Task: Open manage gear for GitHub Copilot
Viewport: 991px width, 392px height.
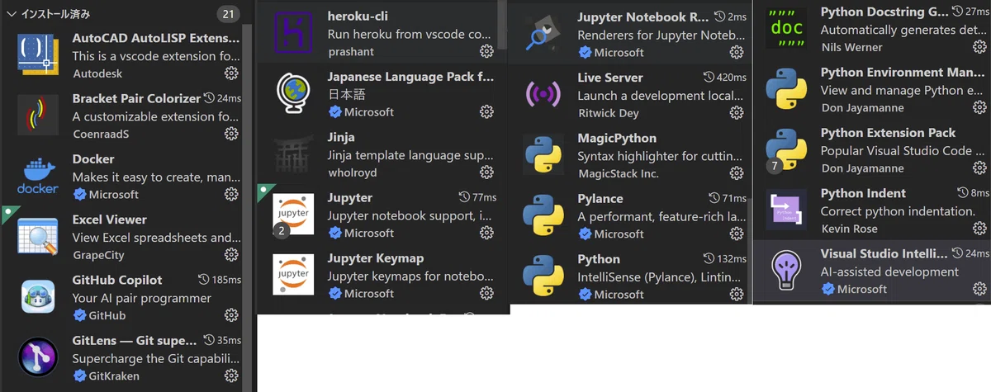Action: (x=231, y=315)
